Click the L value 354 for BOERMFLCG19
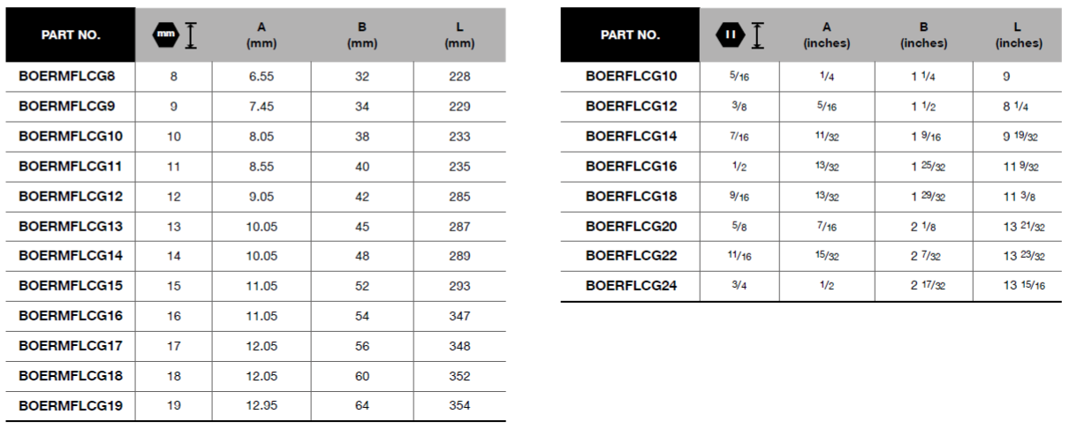Screen dimensions: 1069x429 tap(459, 406)
